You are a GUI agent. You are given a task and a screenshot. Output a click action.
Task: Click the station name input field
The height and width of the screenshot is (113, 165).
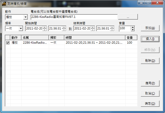click(x=74, y=17)
